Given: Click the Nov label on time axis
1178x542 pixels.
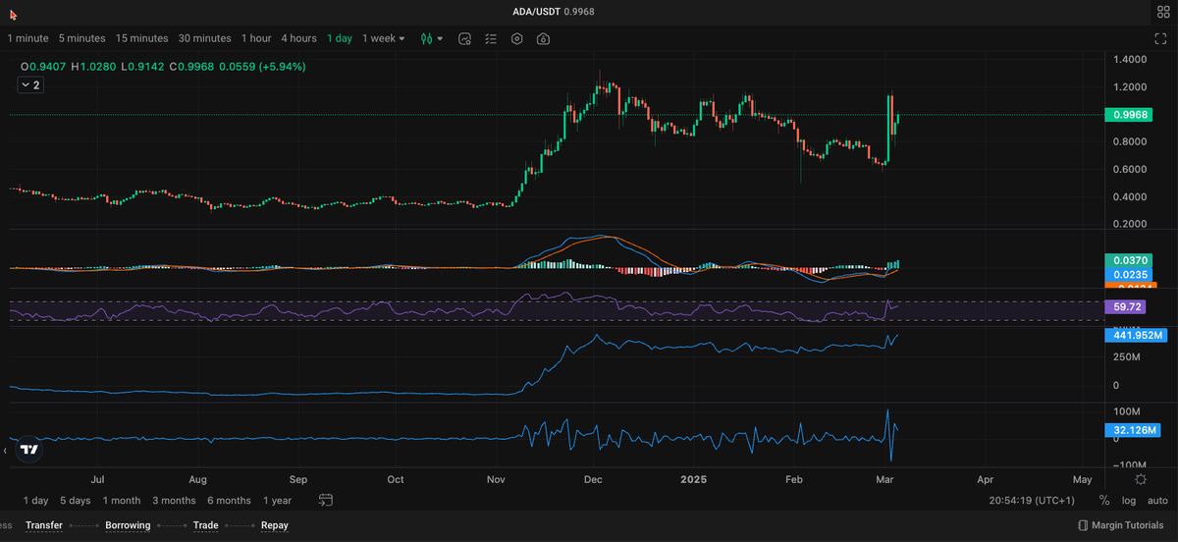Looking at the screenshot, I should (x=496, y=480).
